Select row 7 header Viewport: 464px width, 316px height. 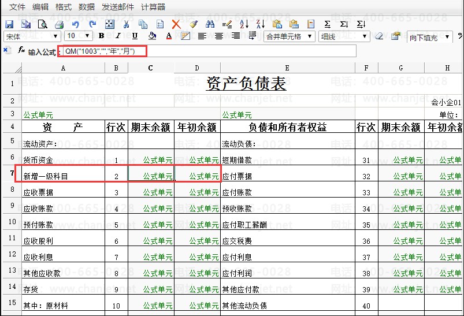click(12, 173)
